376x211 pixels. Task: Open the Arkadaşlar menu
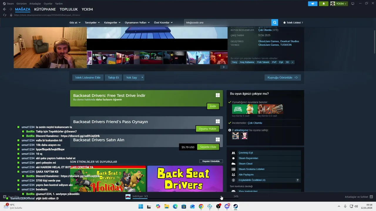tap(35, 4)
